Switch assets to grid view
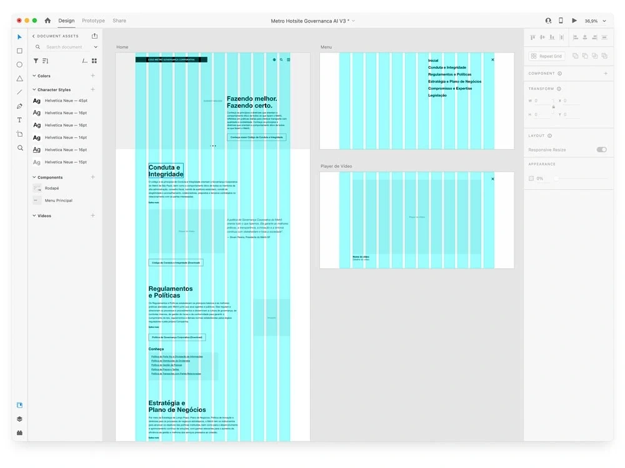The height and width of the screenshot is (468, 625). coord(94,61)
